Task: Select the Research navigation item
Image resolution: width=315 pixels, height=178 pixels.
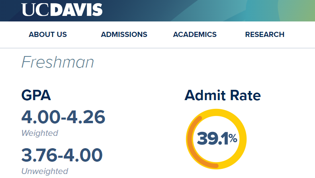Action: [x=264, y=35]
